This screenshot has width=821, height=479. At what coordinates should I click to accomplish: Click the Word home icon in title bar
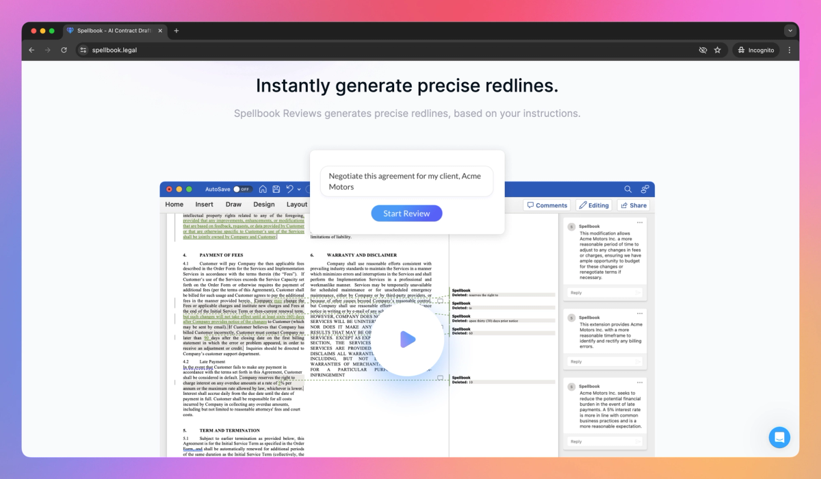coord(263,189)
